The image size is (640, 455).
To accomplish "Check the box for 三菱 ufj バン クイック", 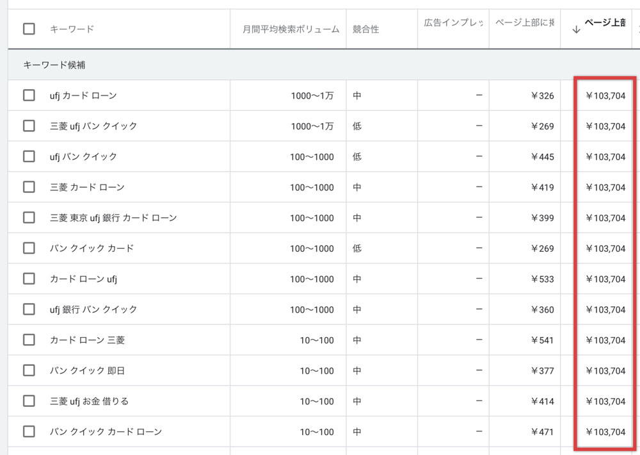I will pos(29,126).
